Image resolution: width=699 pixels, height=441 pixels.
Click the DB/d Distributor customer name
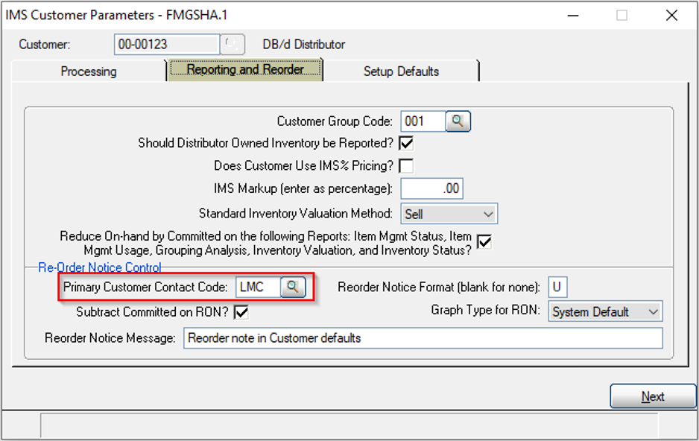click(x=303, y=45)
